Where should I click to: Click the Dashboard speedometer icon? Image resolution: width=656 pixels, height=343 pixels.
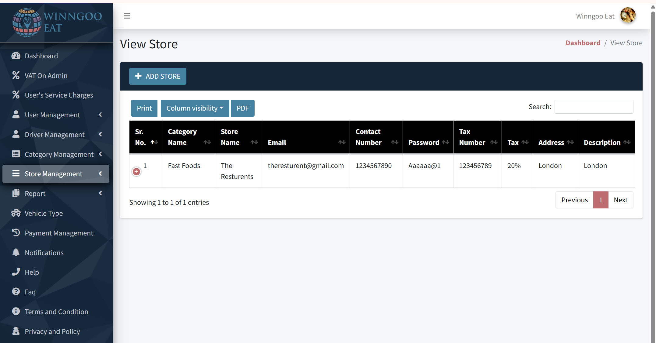pos(16,56)
